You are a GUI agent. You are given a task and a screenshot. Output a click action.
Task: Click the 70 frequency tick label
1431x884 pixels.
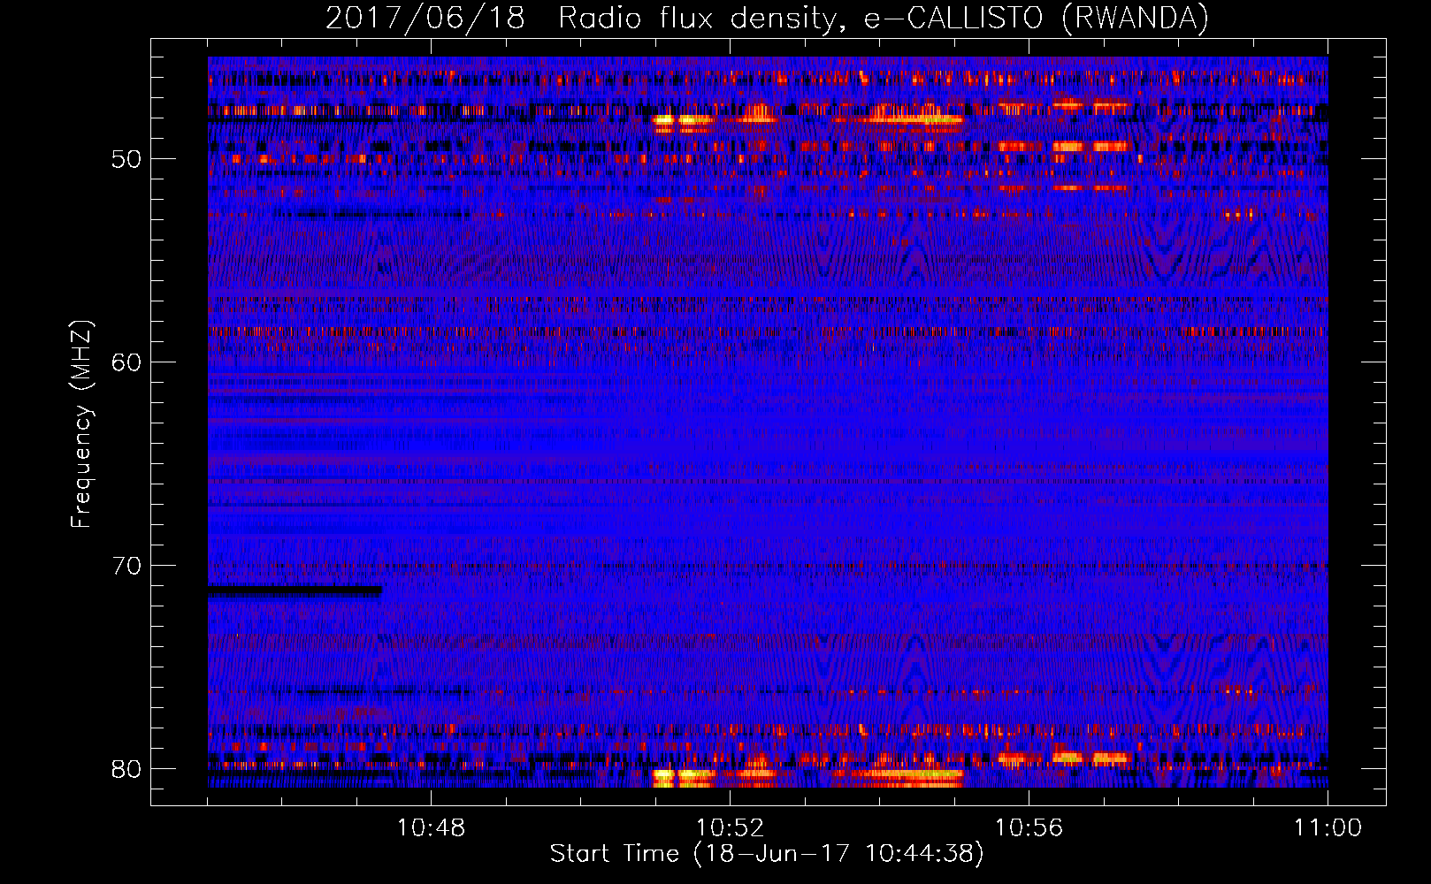pyautogui.click(x=126, y=566)
